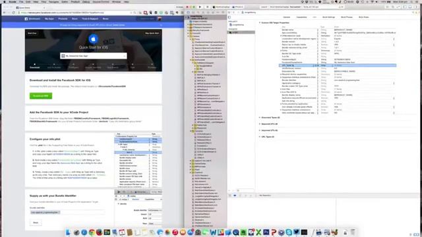
Task: Switch to the Capabilities tab
Action: click(301, 17)
